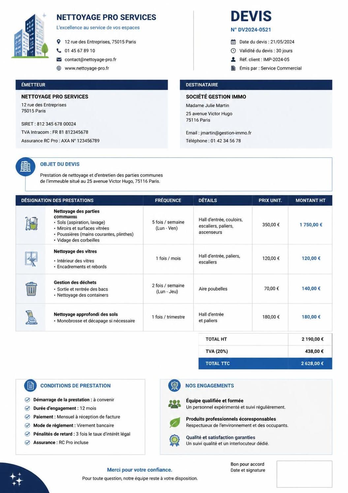The image size is (348, 493).
Task: Select the DEVIS title
Action: point(251,16)
